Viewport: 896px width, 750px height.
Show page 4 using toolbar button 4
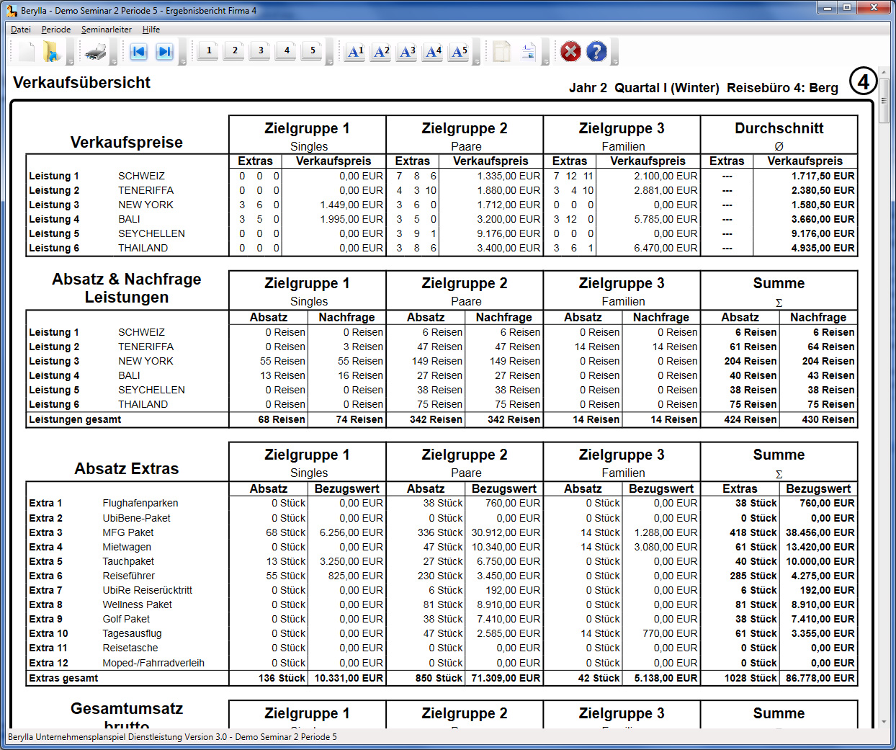(x=287, y=50)
